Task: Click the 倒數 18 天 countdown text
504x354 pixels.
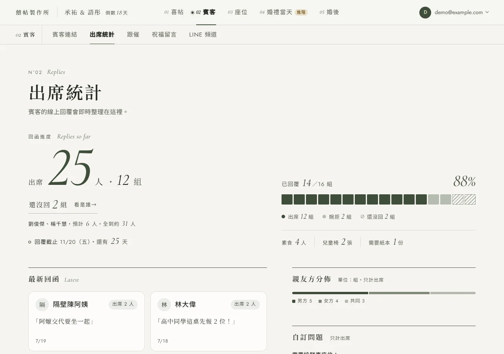Action: pos(117,13)
